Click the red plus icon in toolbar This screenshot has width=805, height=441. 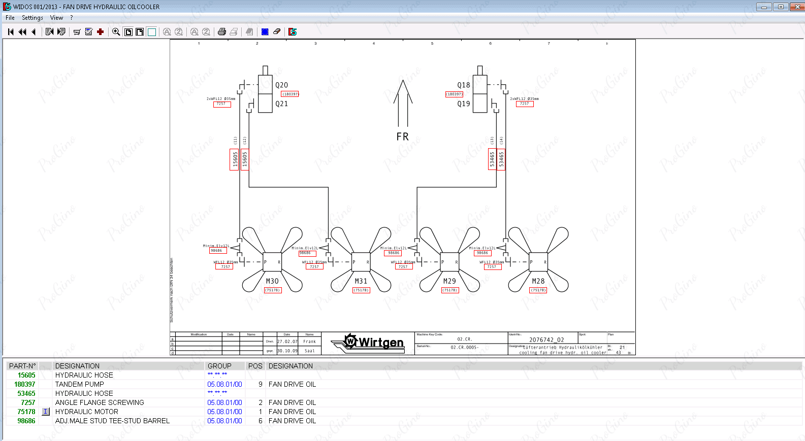click(x=101, y=32)
